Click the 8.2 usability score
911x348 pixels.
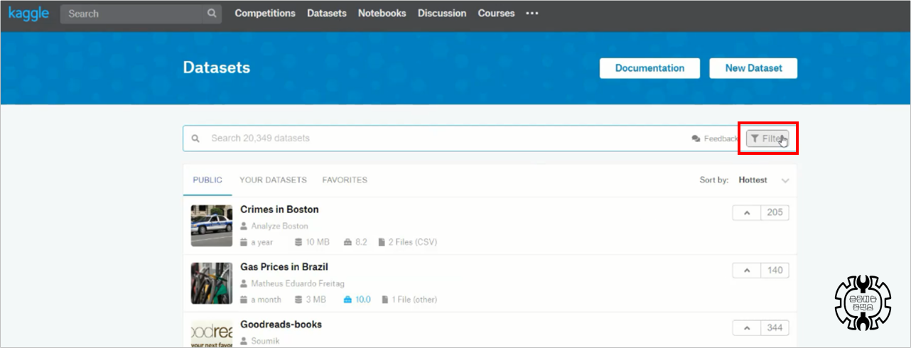coord(361,242)
